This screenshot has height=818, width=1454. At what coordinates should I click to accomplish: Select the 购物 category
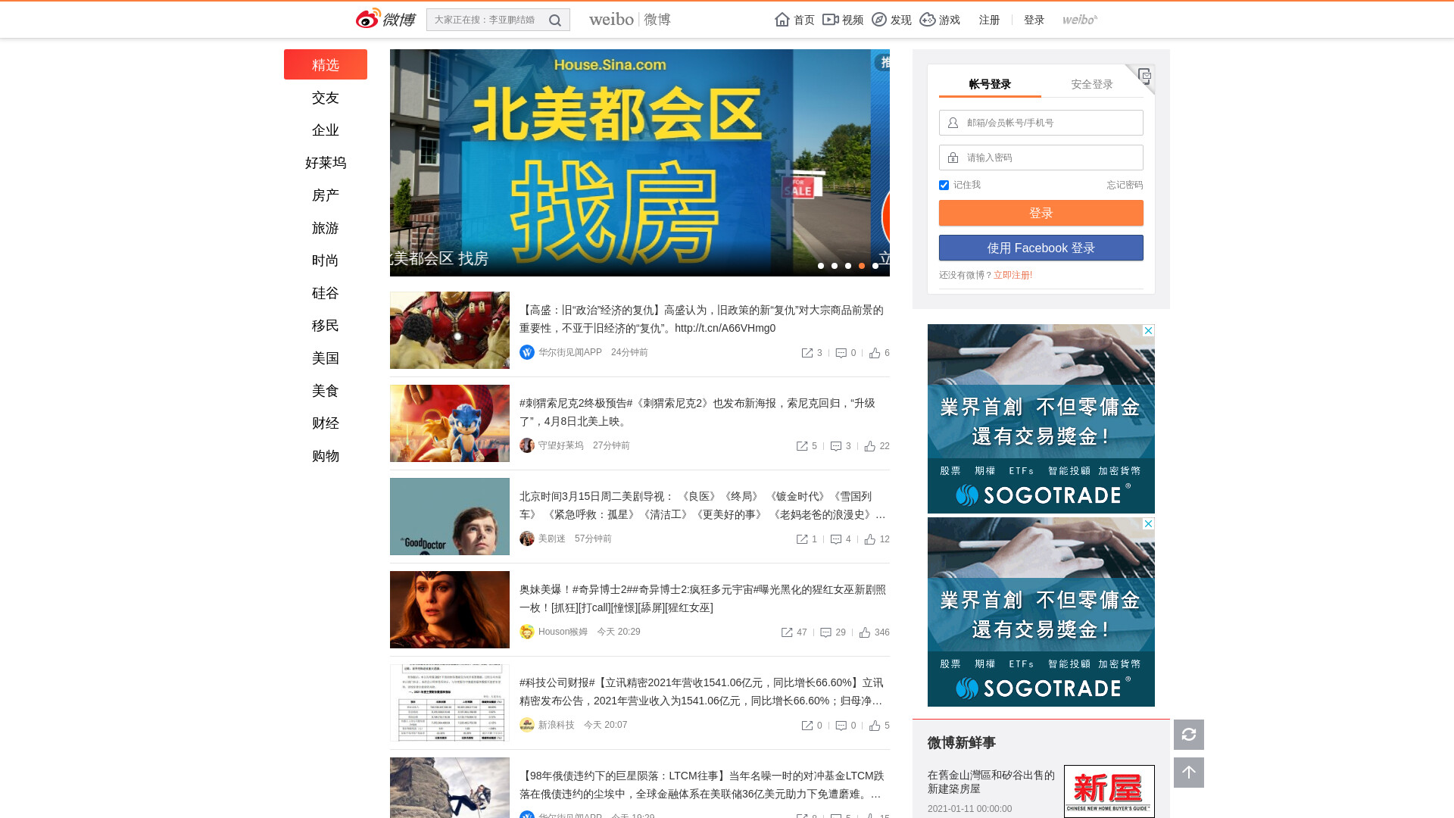(326, 456)
